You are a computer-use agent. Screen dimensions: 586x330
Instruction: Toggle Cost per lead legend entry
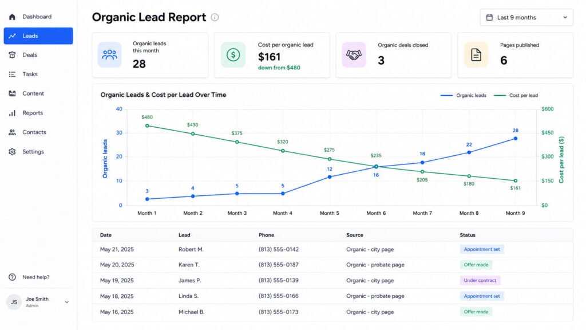coord(516,96)
